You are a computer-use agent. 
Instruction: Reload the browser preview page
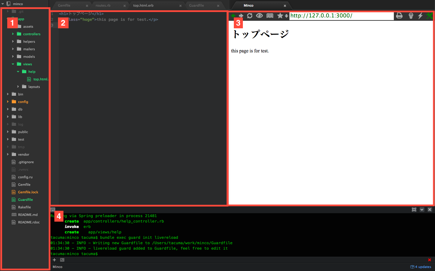(x=250, y=16)
